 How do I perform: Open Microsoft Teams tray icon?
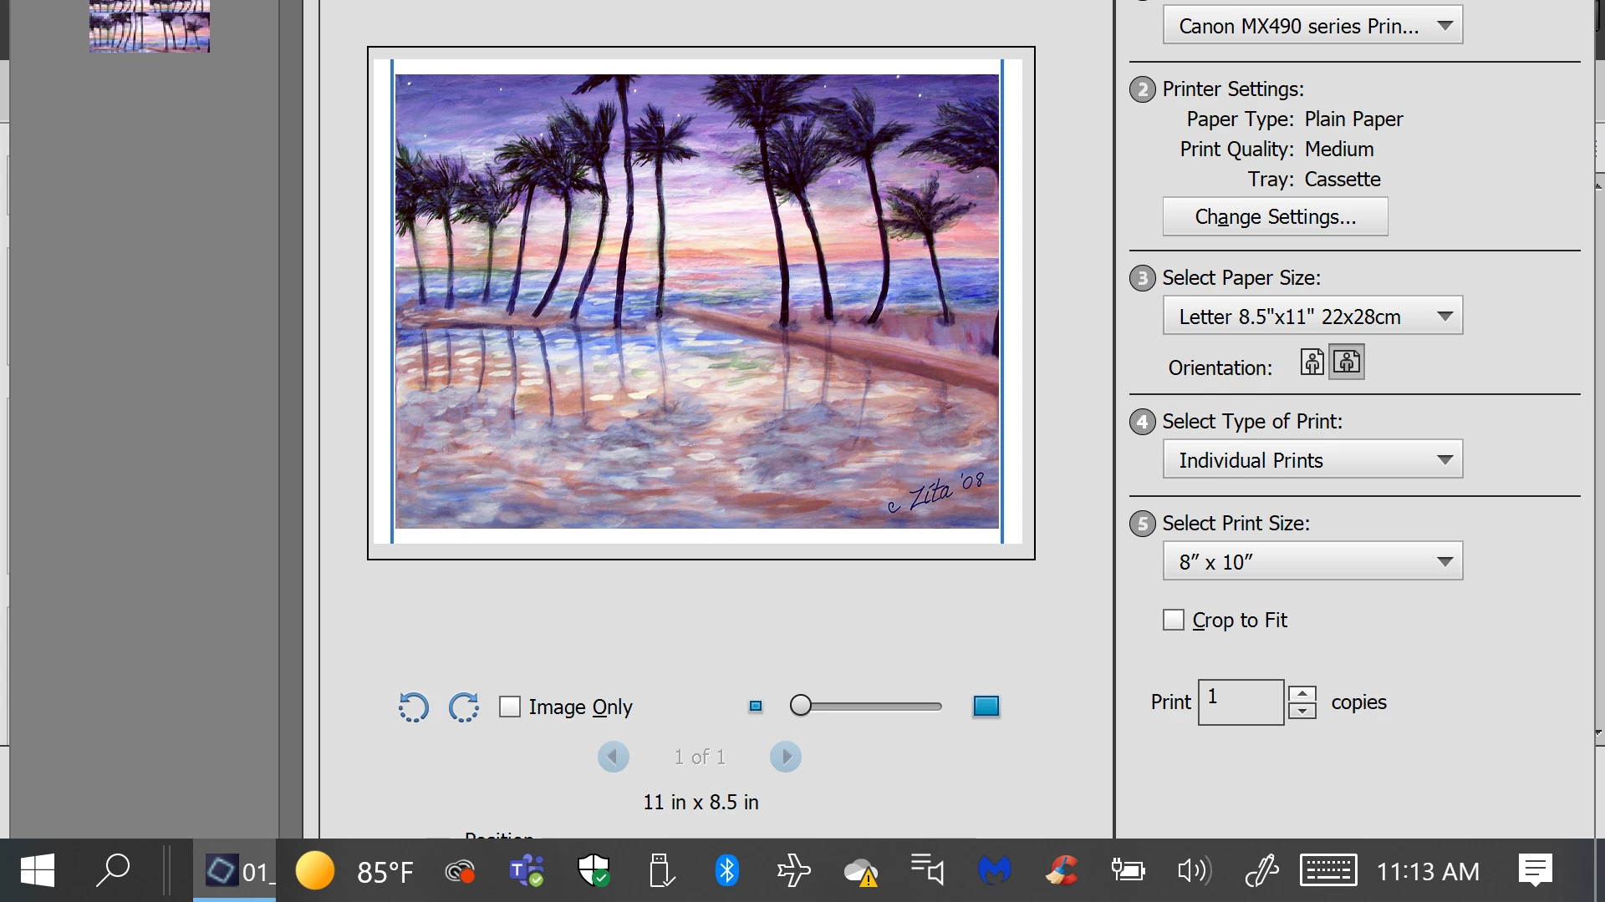coord(527,871)
